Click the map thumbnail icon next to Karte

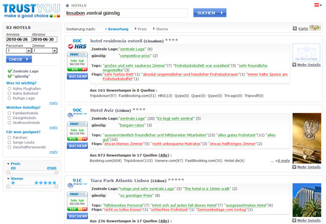315,28
